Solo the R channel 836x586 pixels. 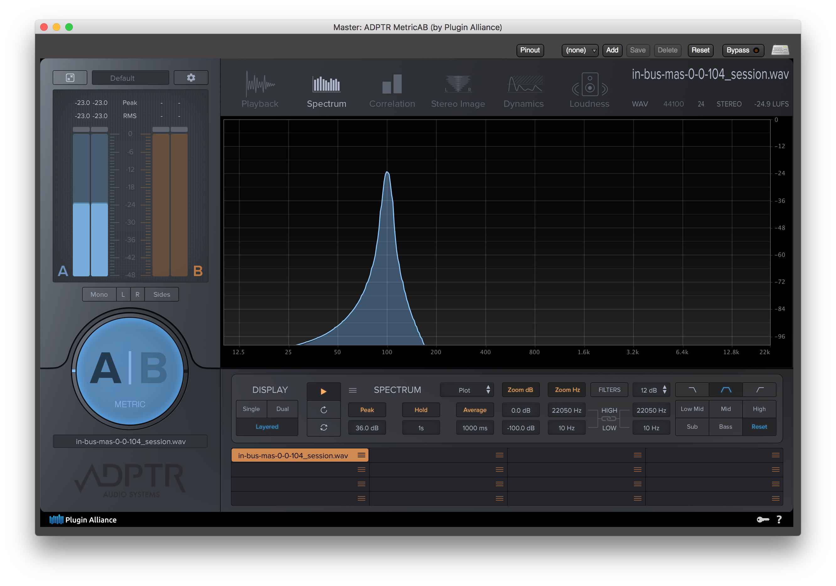(x=137, y=295)
